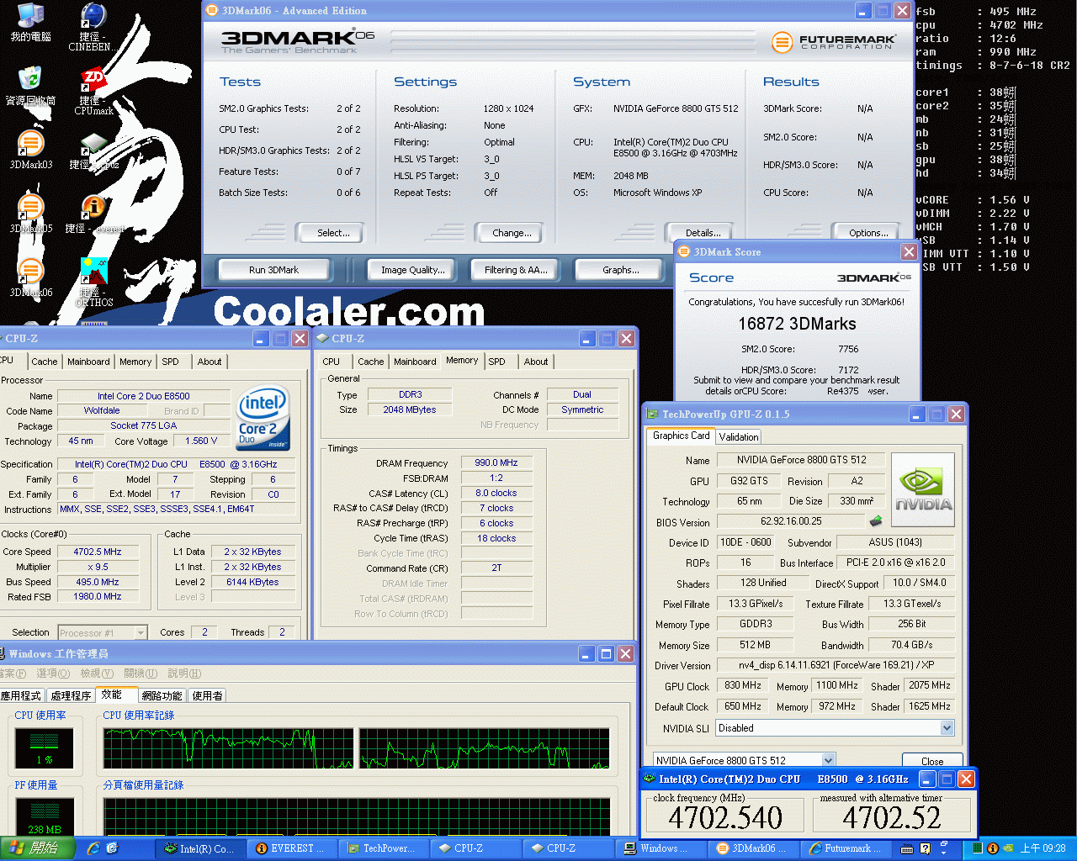The width and height of the screenshot is (1077, 861).
Task: Open the GeForce 8800 GTS 512 GPU selector dropdown
Action: (x=828, y=760)
